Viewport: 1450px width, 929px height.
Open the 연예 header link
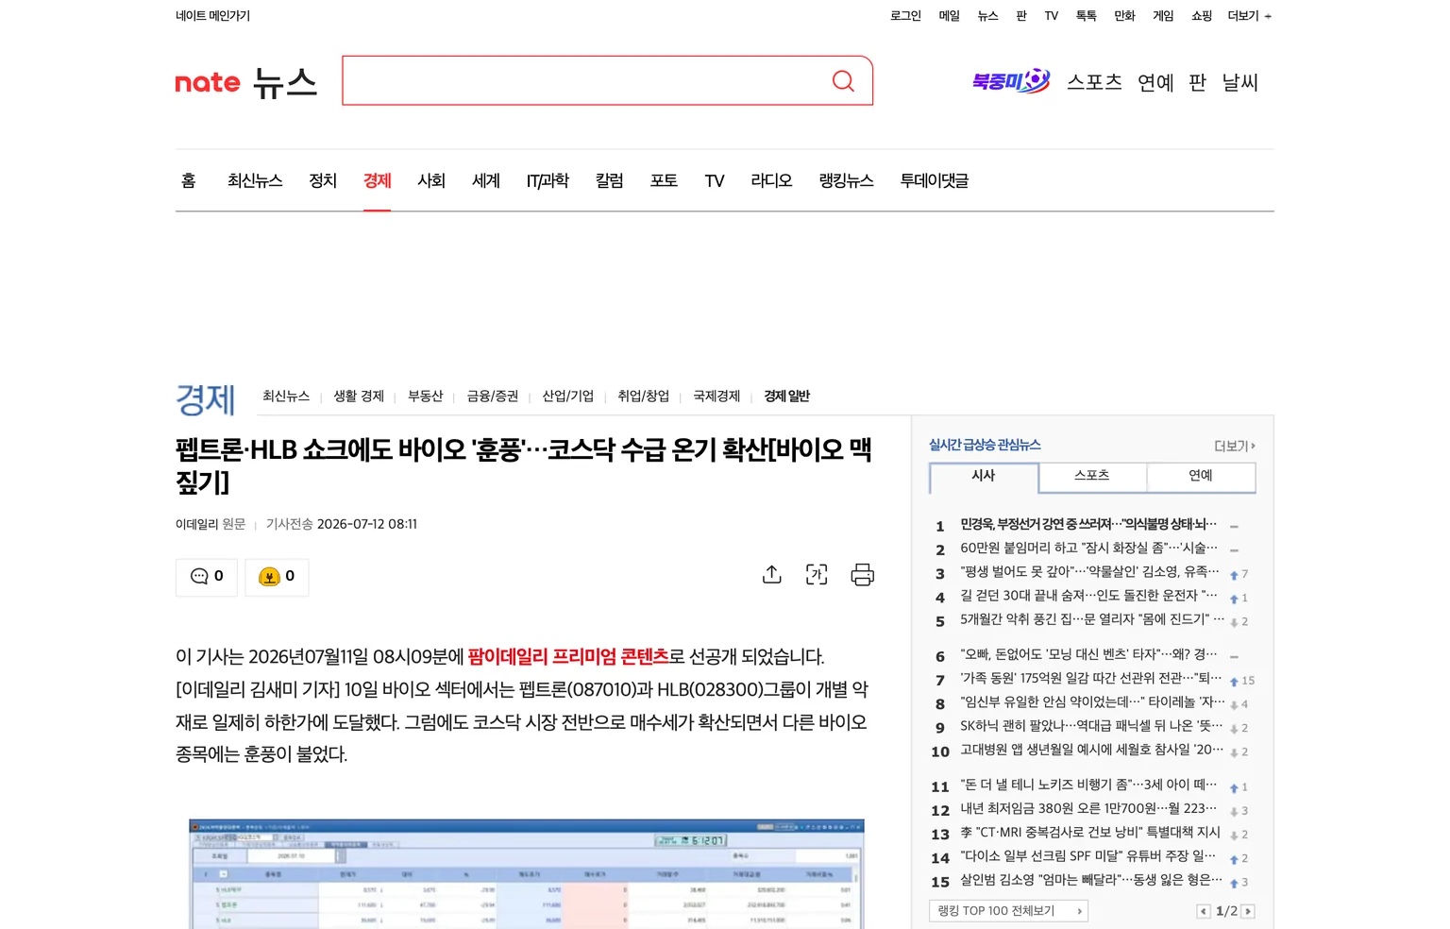point(1156,82)
